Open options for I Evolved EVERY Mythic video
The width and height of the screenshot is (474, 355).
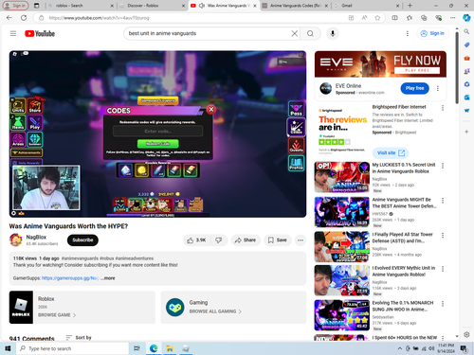pos(443,269)
